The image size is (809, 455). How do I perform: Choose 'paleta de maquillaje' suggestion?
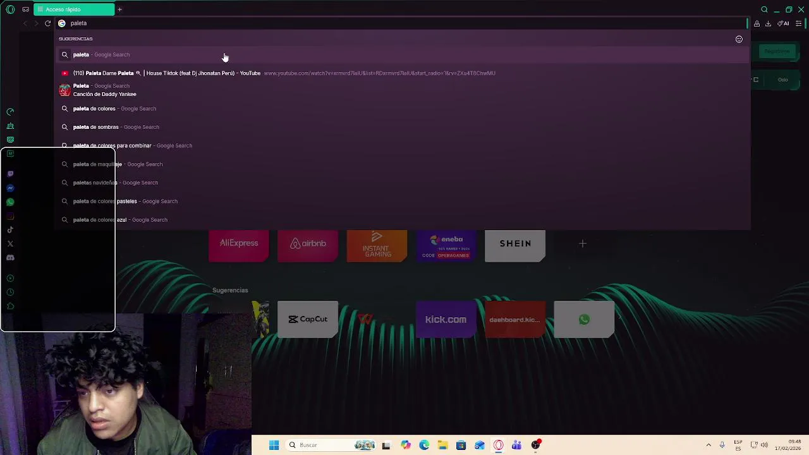click(403, 164)
